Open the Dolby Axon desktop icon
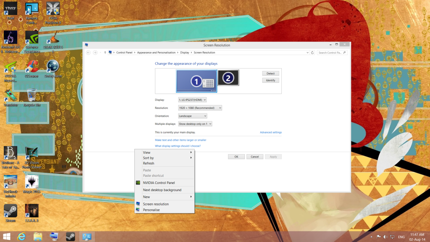The height and width of the screenshot is (242, 430). coord(53,69)
